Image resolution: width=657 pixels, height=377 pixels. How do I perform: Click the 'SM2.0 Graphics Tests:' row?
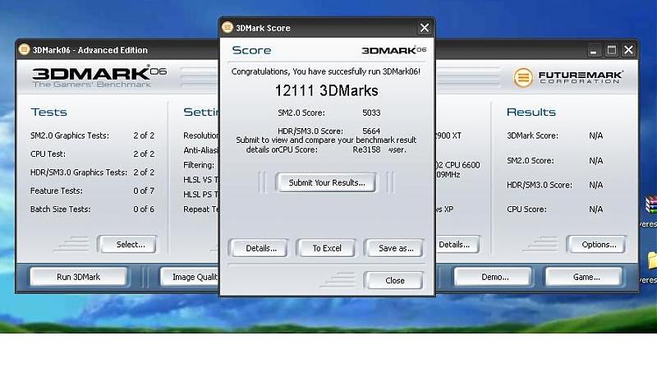click(92, 136)
